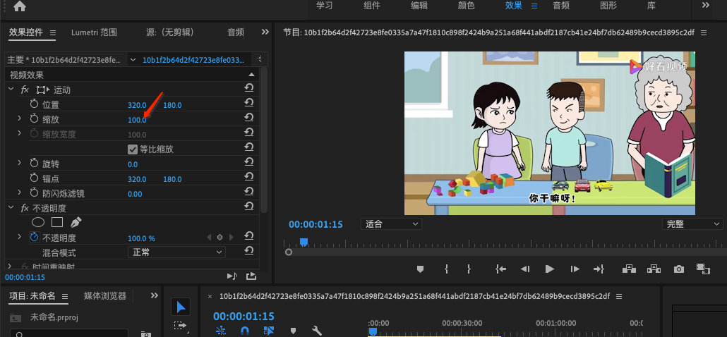Open the 媒体浏览器 panel tab
The height and width of the screenshot is (337, 727).
coord(105,296)
